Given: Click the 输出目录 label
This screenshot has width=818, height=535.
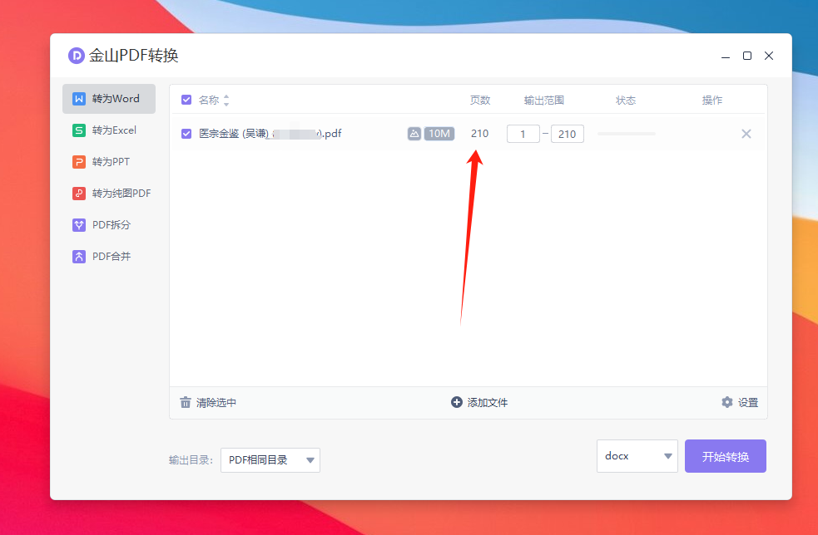Looking at the screenshot, I should click(191, 460).
